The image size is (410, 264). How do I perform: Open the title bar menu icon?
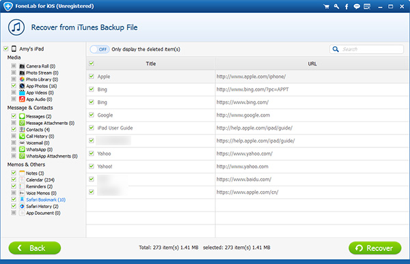pos(367,7)
